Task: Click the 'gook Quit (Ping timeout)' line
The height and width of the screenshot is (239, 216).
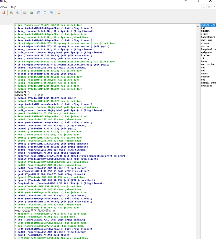Action: (50, 174)
